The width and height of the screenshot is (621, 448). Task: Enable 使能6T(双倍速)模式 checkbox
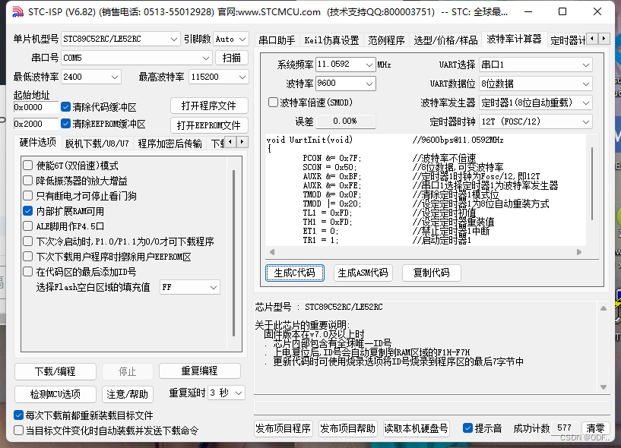point(27,165)
